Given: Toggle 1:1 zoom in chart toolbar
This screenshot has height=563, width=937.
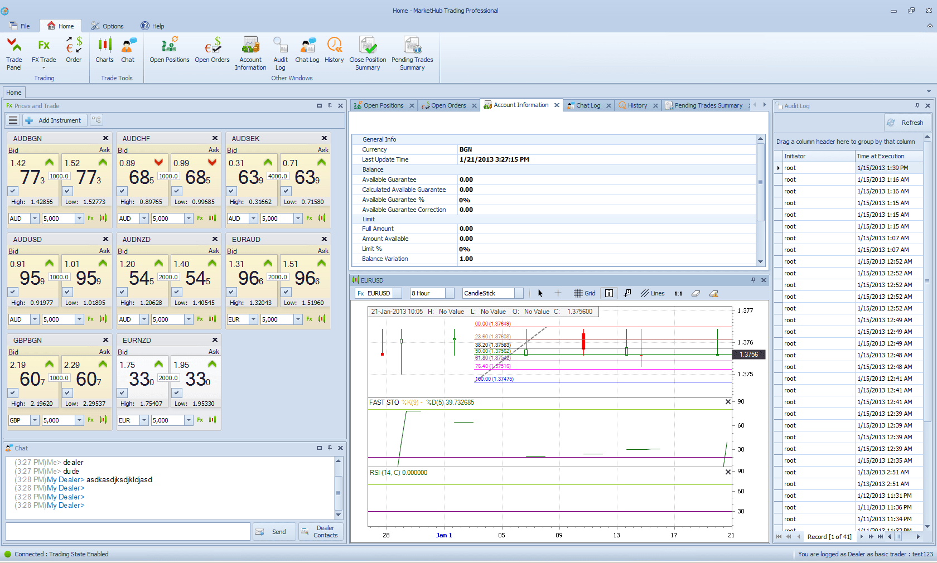Looking at the screenshot, I should point(678,293).
